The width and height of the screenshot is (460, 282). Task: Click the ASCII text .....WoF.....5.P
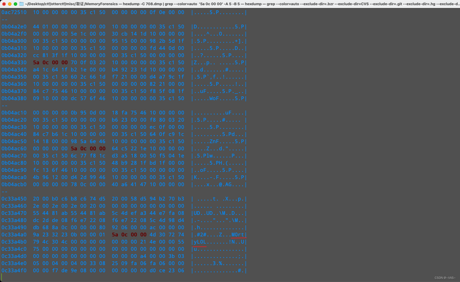[x=219, y=98]
